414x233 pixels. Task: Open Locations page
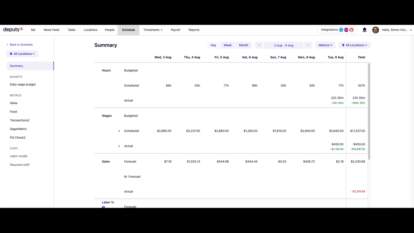(91, 30)
